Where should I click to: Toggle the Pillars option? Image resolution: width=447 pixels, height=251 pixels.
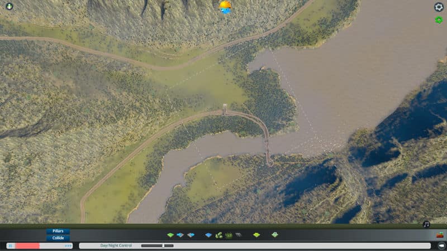point(58,231)
